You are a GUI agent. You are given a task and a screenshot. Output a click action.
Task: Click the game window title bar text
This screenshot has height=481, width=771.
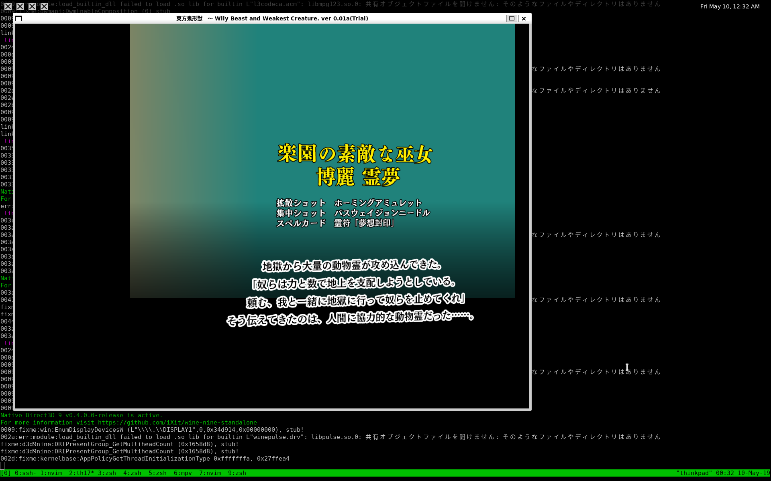tap(272, 18)
